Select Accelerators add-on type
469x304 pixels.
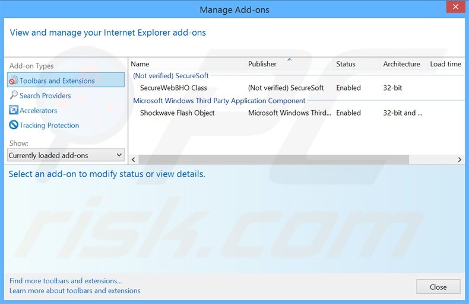click(38, 110)
